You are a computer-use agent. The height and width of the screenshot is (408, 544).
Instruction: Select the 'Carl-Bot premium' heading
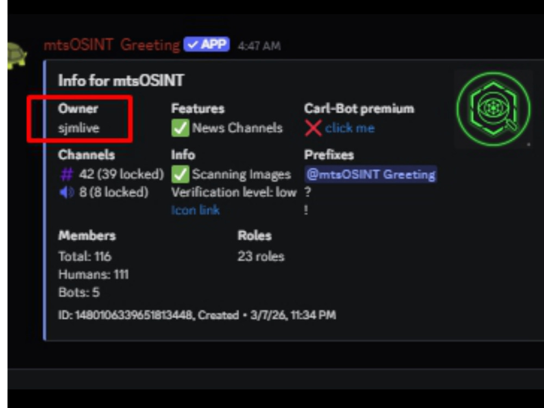point(359,109)
